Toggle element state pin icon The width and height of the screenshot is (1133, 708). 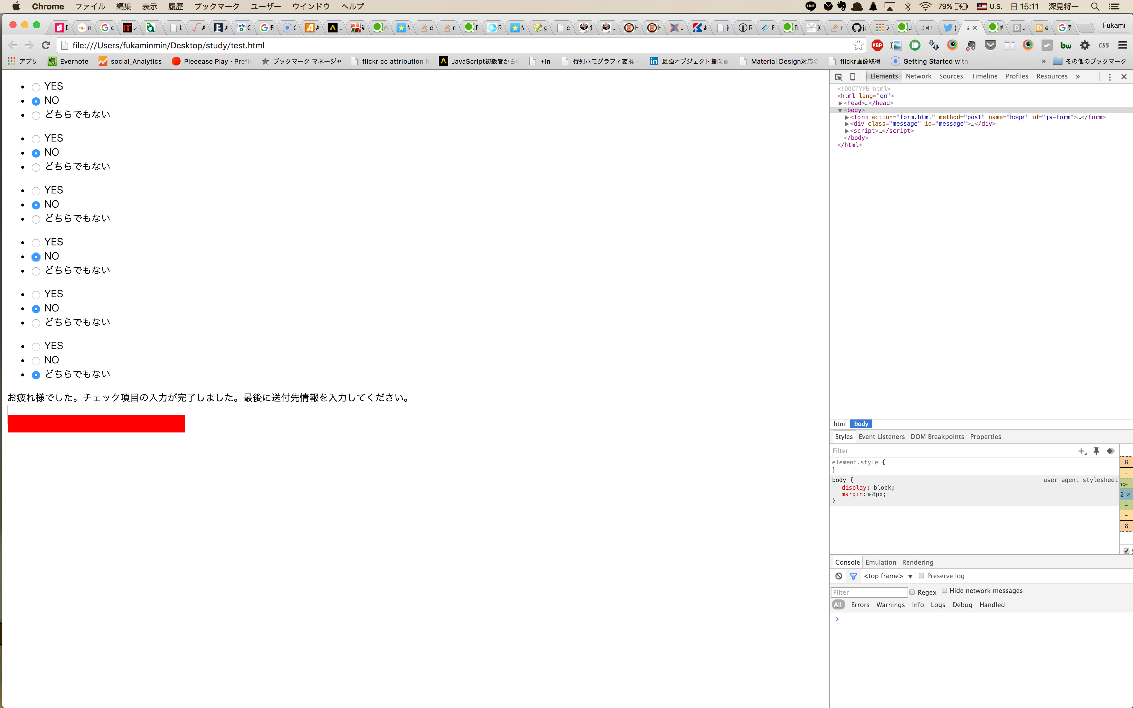pyautogui.click(x=1096, y=451)
